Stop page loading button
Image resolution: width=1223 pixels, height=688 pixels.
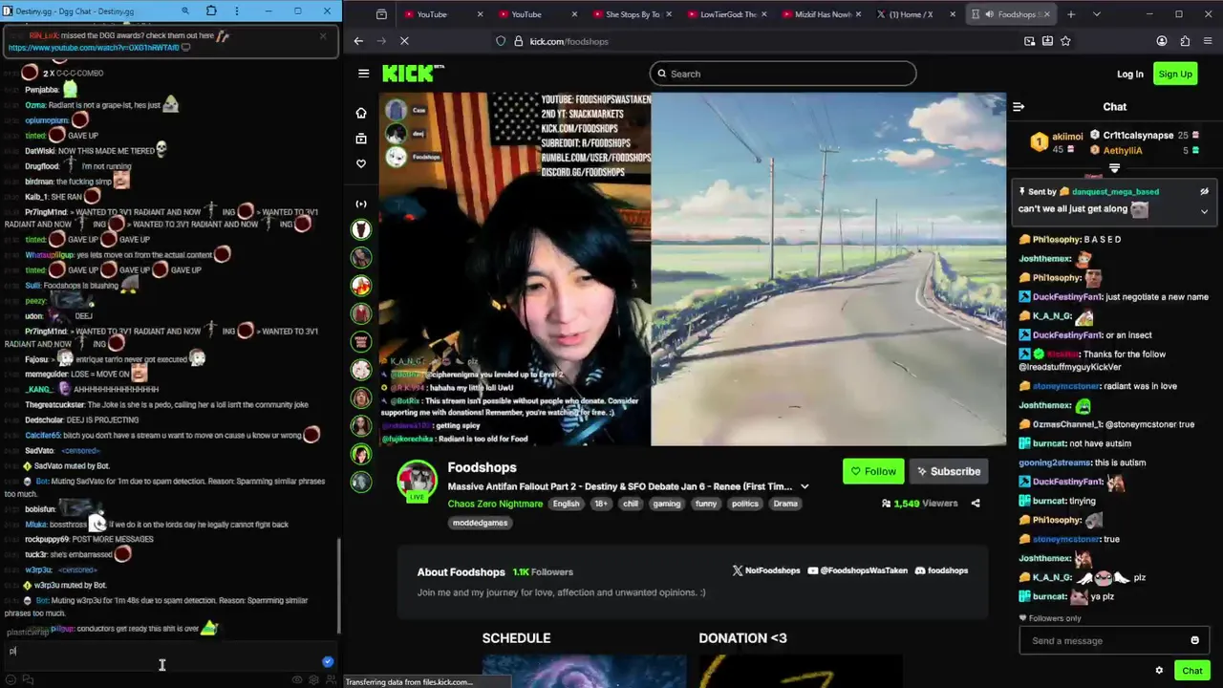tap(404, 41)
